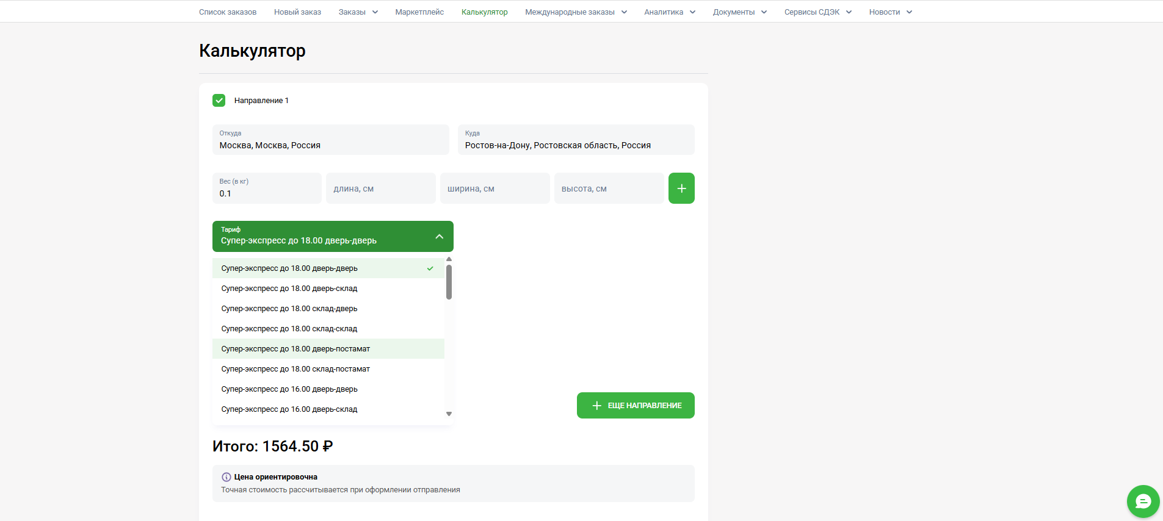The image size is (1163, 521).
Task: Open the Документы dropdown menu
Action: (x=739, y=12)
